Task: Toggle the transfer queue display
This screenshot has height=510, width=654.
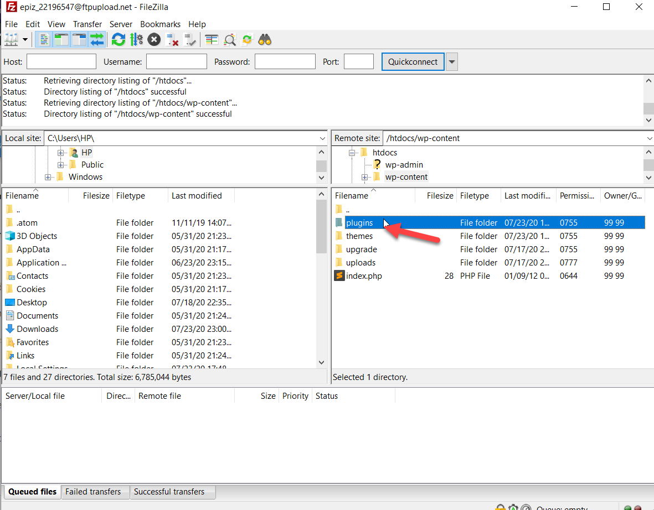Action: 97,40
